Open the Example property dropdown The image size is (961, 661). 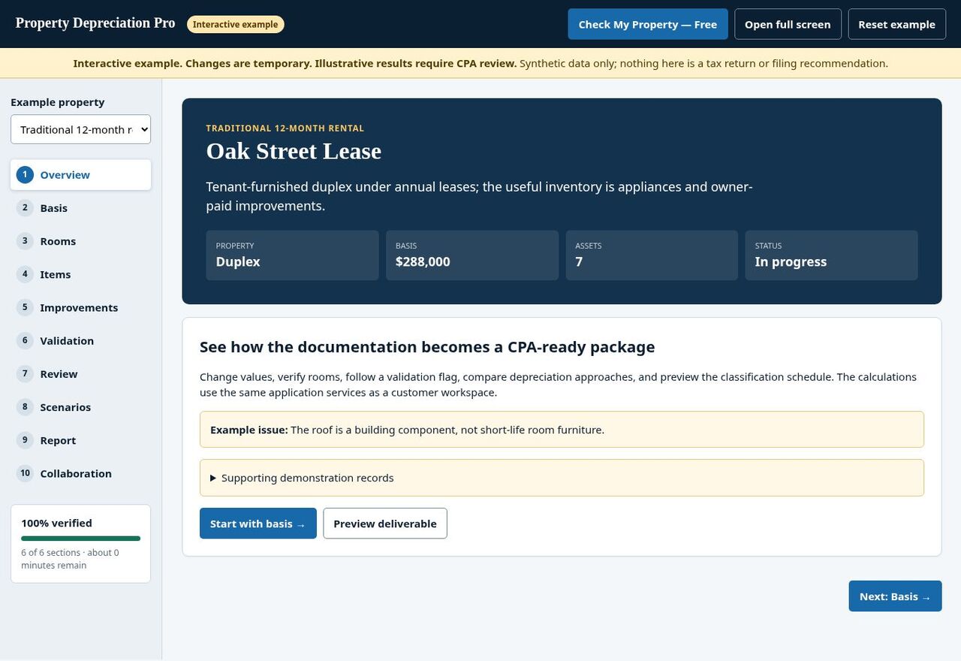pos(80,129)
